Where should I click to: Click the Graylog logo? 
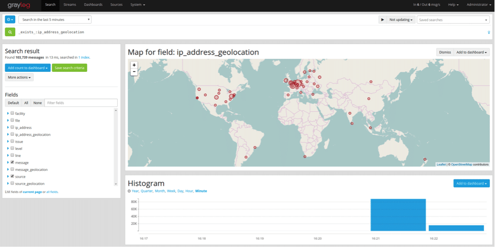click(19, 5)
